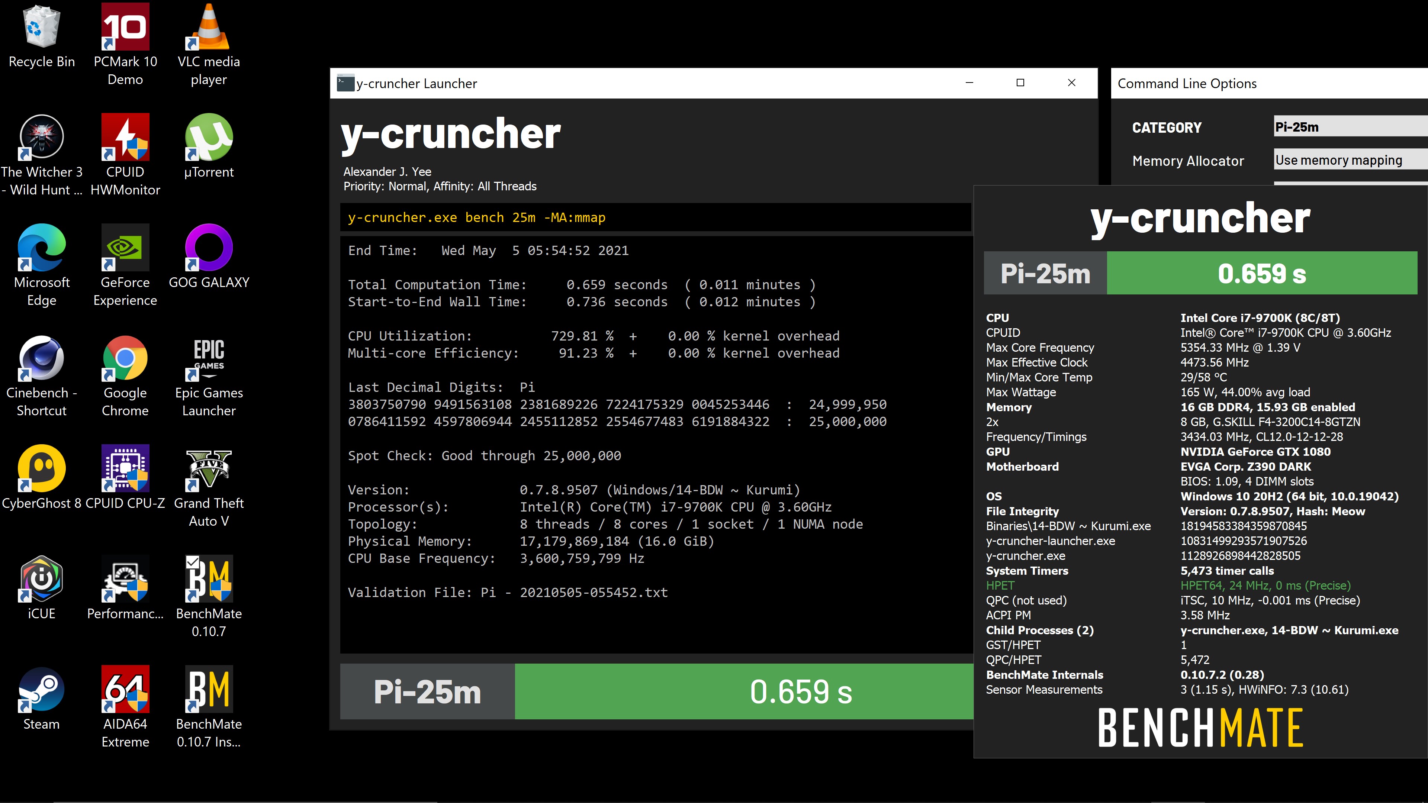
Task: Click the 'Version: 0.7.8.9507' output line
Action: [574, 490]
